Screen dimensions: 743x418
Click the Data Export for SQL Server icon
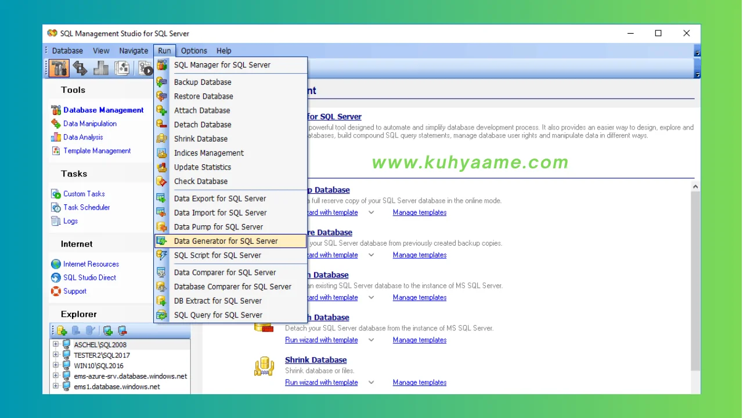pyautogui.click(x=162, y=199)
